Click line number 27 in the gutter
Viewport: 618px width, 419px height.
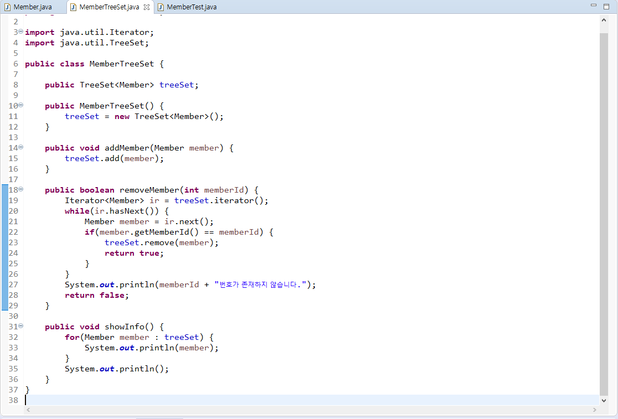point(13,284)
